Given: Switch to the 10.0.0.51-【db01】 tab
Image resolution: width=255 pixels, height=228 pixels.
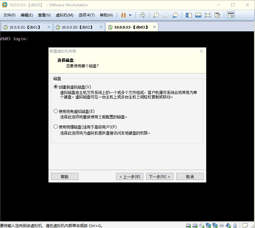Looking at the screenshot, I should pos(25,27).
